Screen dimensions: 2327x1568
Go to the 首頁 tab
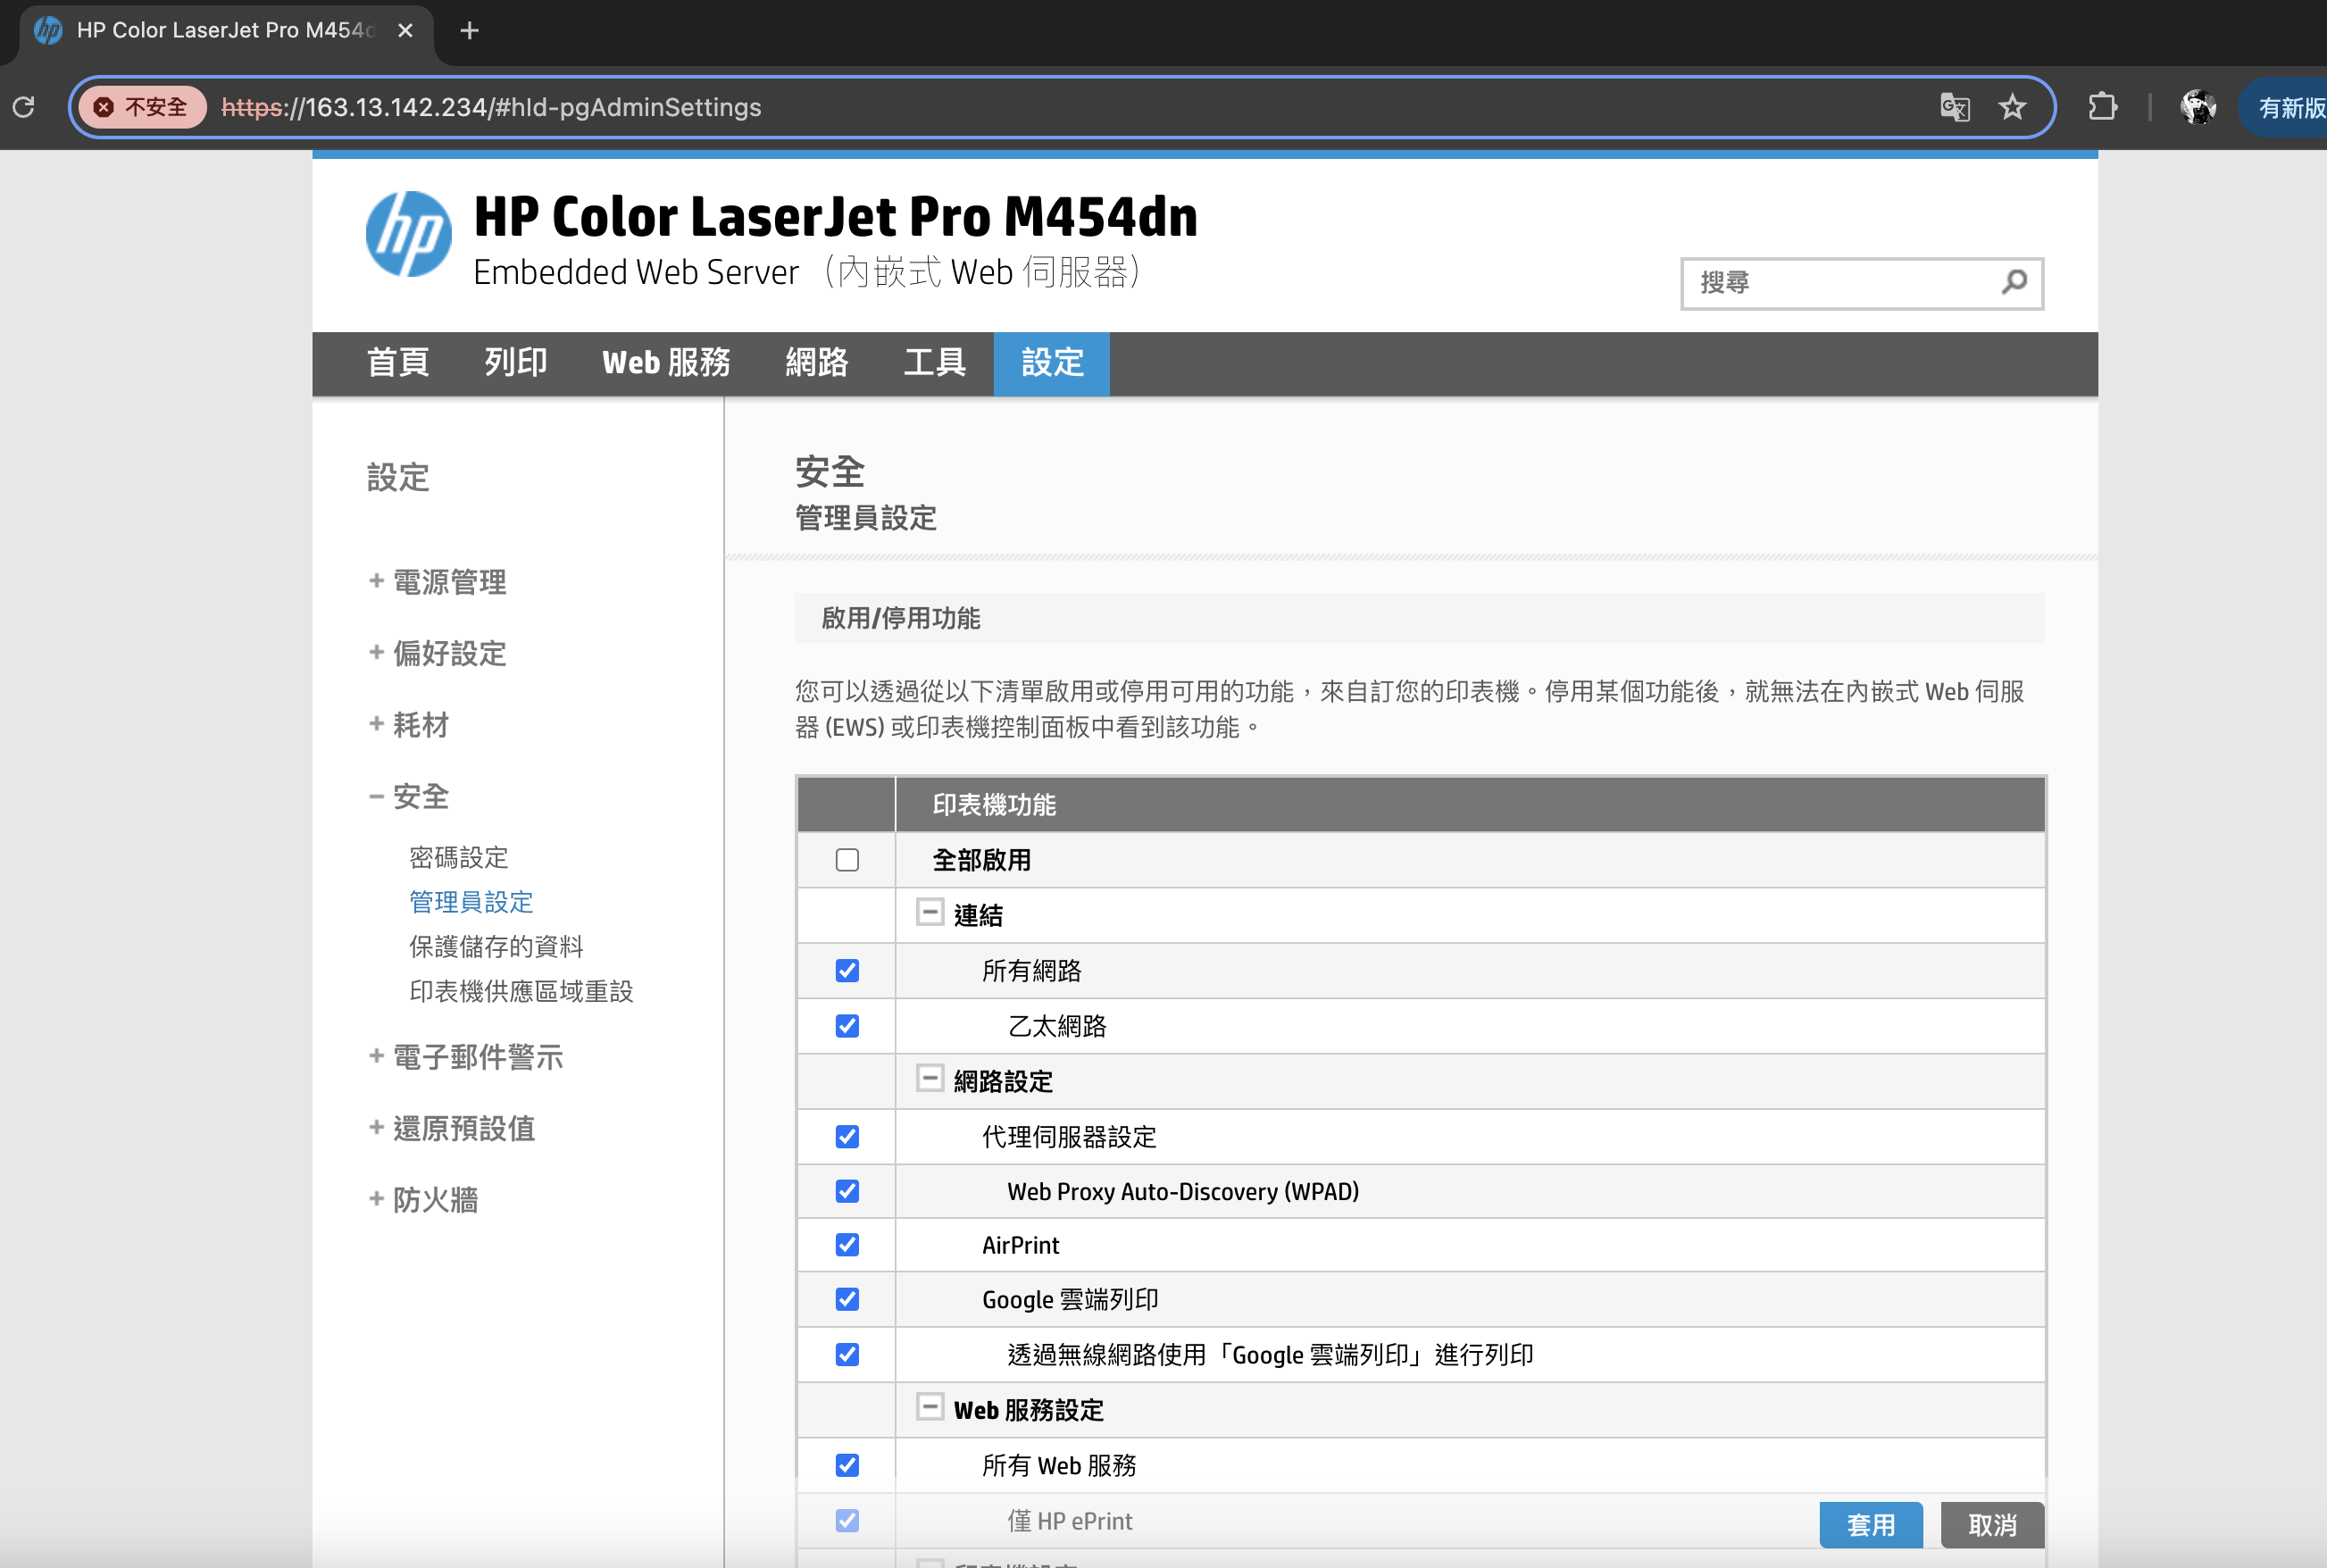coord(398,363)
